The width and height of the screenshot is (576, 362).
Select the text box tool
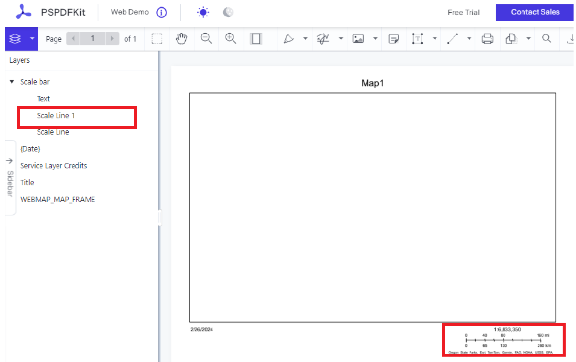417,39
